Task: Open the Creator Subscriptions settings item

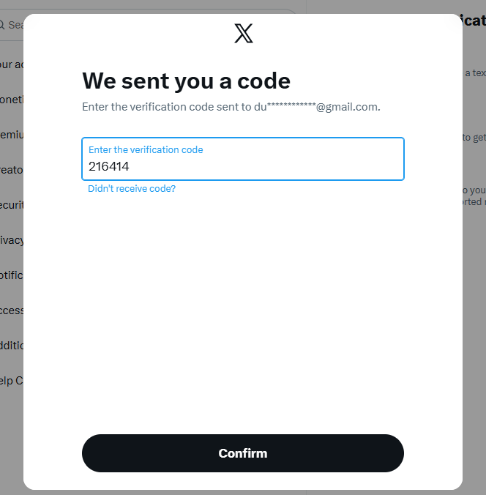Action: coord(11,170)
